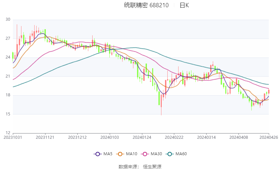Hide the MA10 line via its label
The width and height of the screenshot is (280, 170).
pos(131,154)
